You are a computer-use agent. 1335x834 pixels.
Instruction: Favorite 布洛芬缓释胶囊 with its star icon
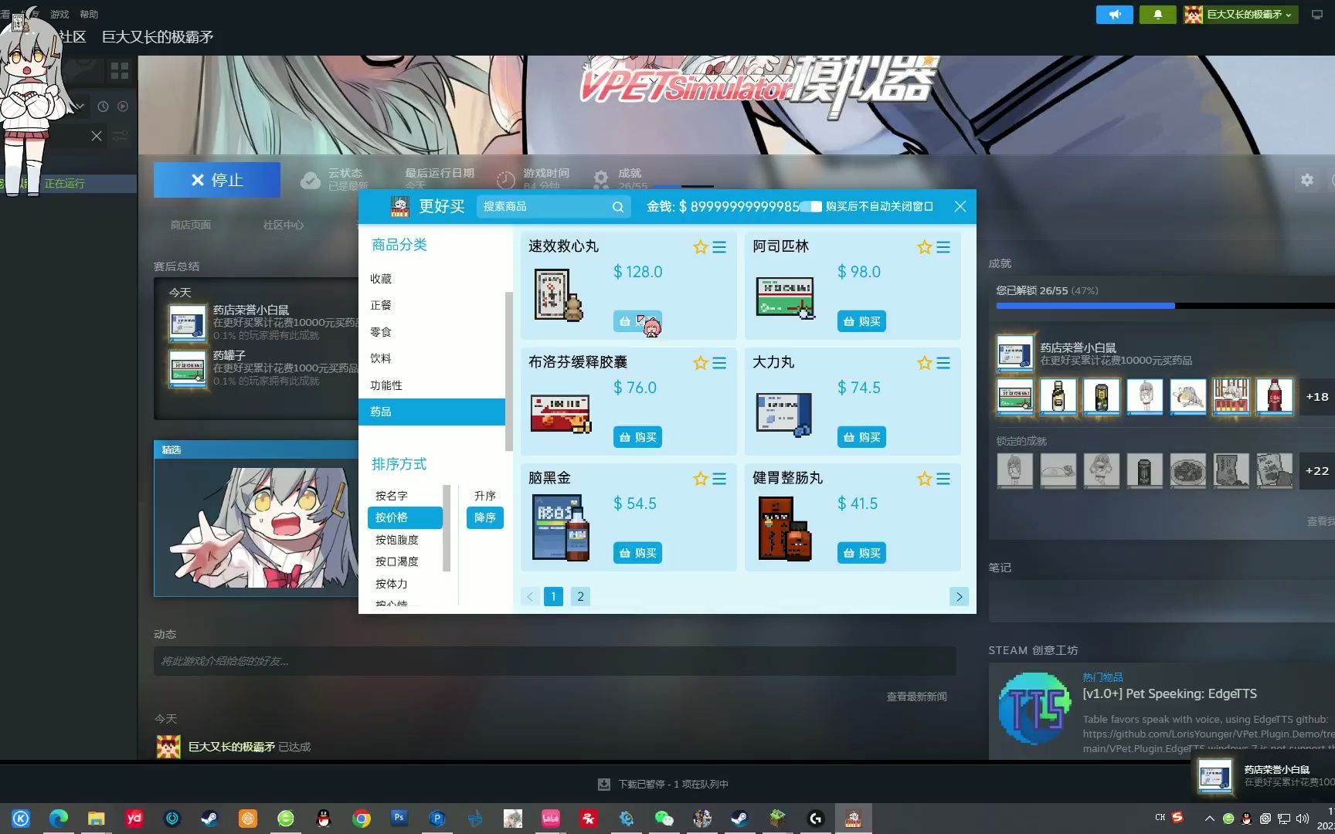700,363
